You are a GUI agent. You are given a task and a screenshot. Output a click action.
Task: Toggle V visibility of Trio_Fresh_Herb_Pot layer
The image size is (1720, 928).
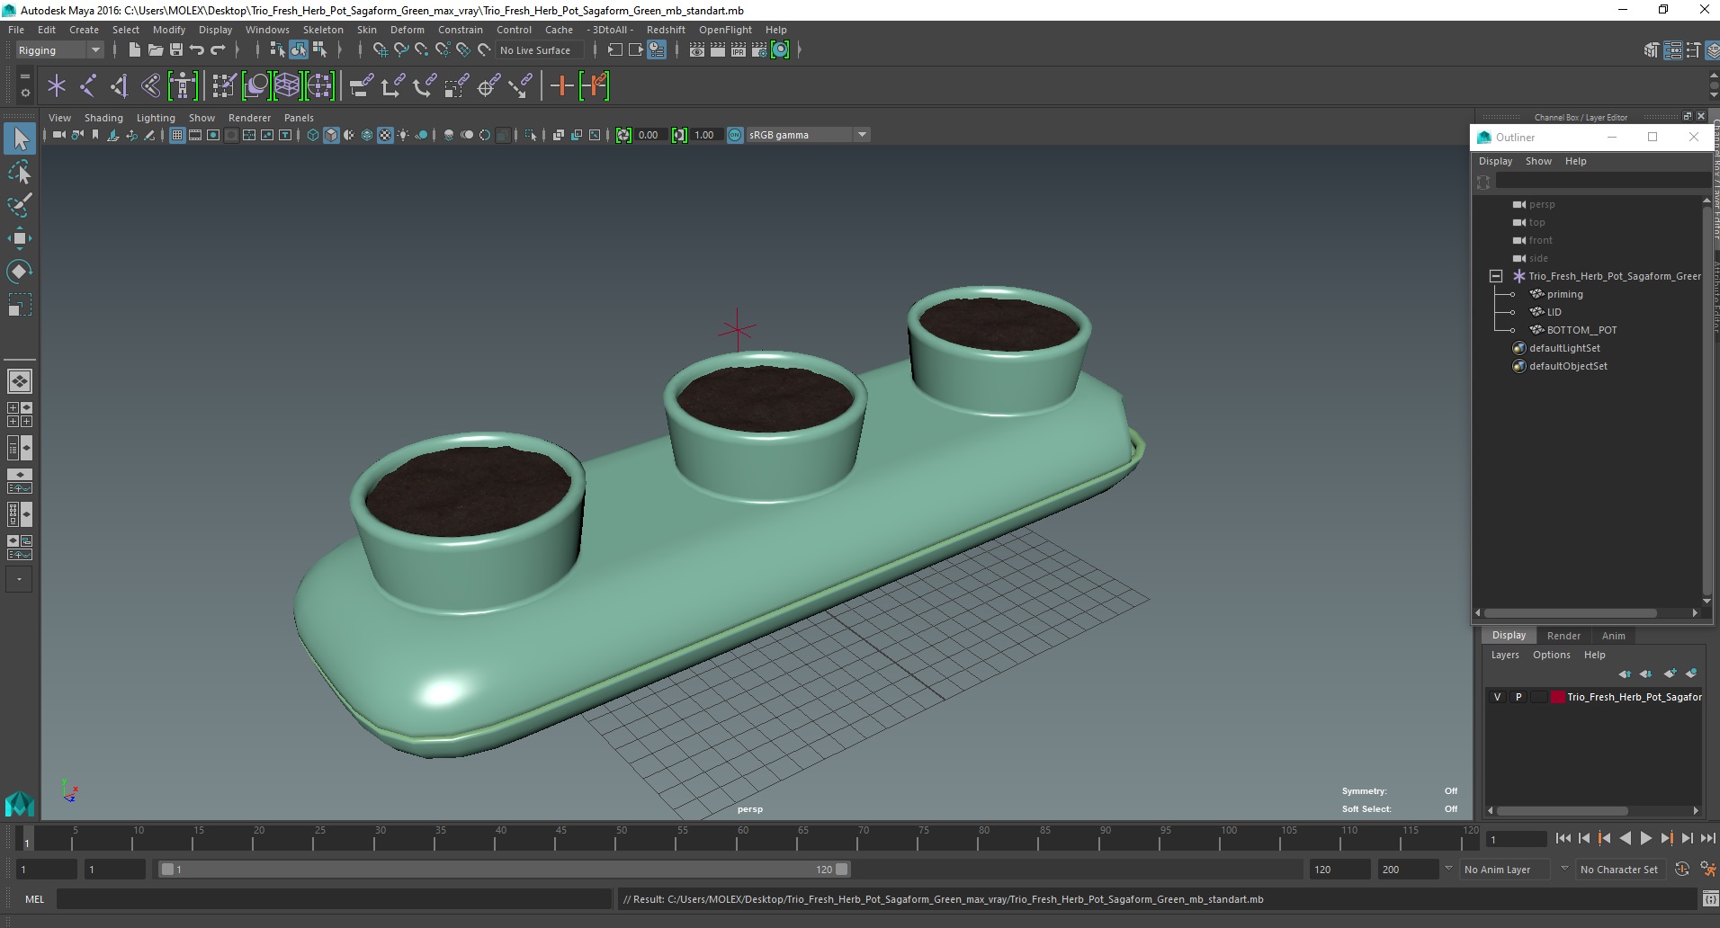pos(1497,697)
